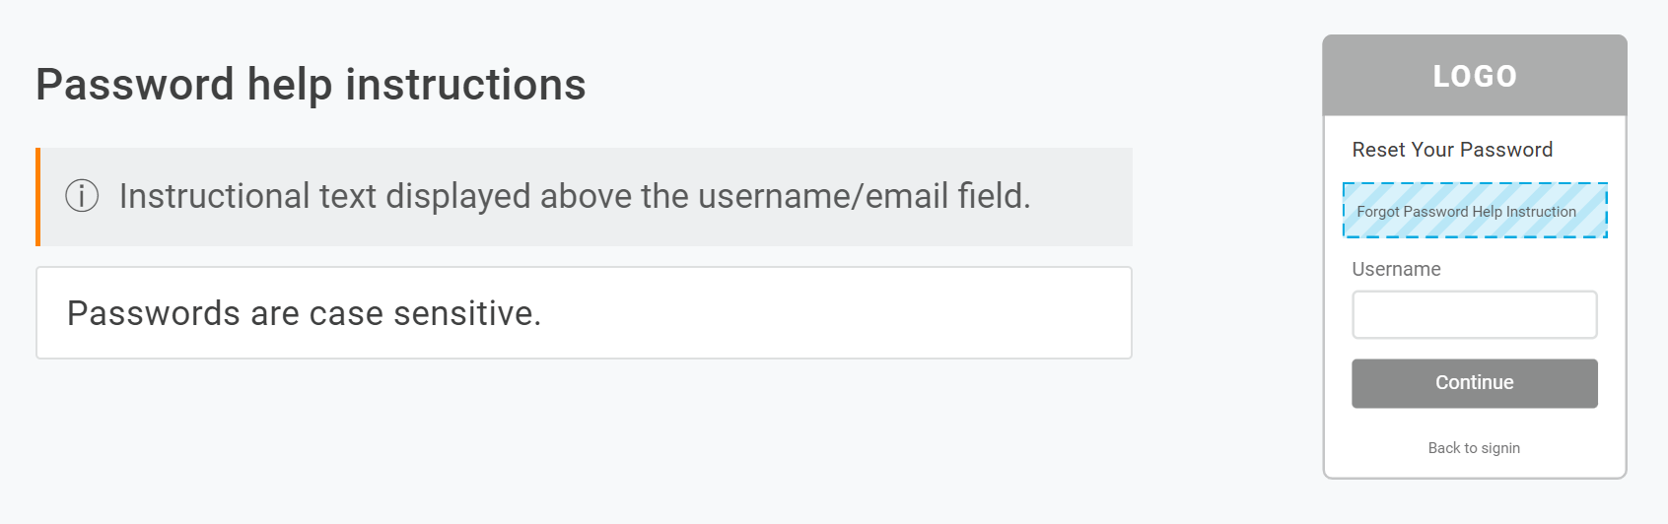The image size is (1668, 524).
Task: Click the word "Passwords" in the text box
Action: coord(154,313)
